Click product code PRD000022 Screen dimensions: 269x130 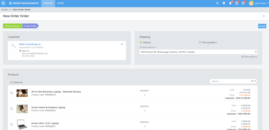(44, 110)
